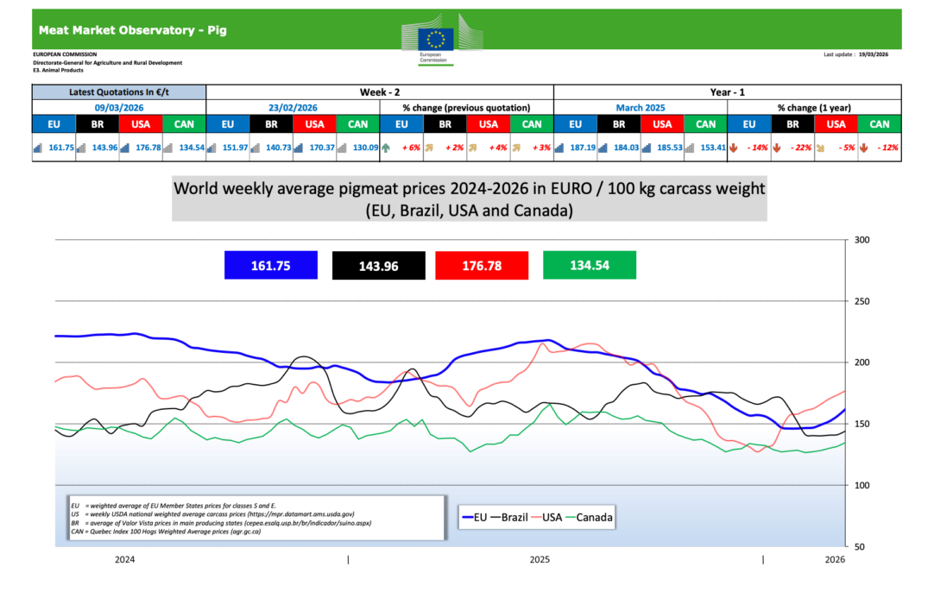
Task: Click the red 176.78 USA price box
Action: coord(481,266)
